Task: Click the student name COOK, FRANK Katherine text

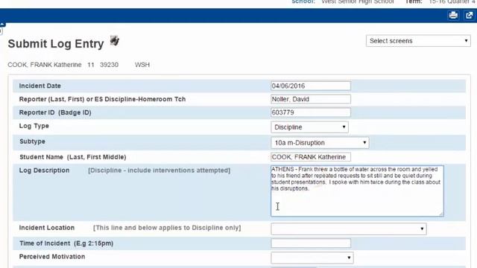Action: (45, 65)
